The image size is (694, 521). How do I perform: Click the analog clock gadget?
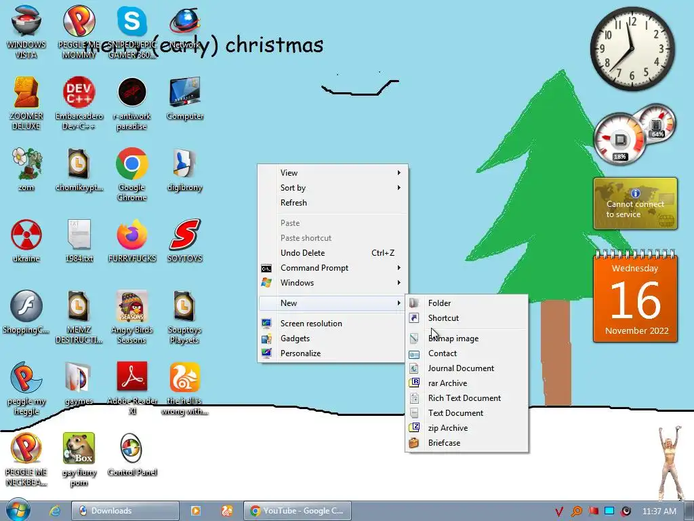632,49
